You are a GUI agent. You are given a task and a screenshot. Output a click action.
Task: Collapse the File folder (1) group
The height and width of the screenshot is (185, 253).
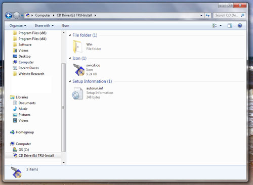(70, 35)
